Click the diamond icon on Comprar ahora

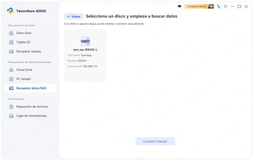pos(211,6)
